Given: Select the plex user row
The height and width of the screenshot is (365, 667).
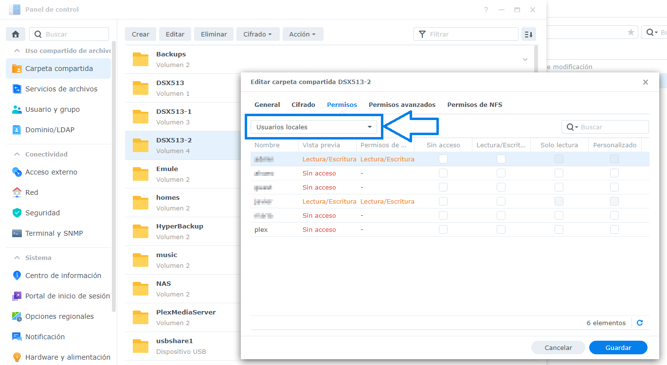Looking at the screenshot, I should 450,229.
